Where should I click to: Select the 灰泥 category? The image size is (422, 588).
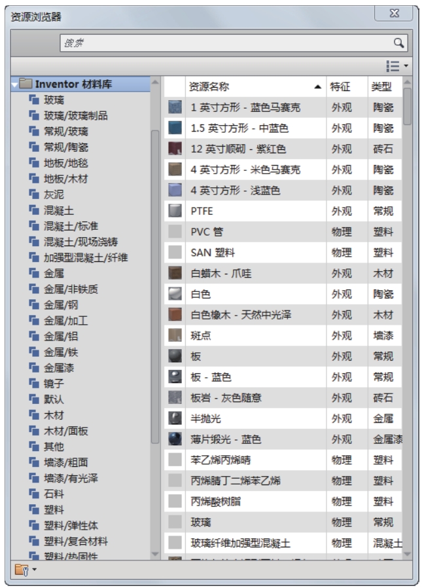(54, 194)
